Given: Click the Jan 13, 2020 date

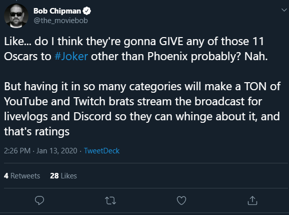Looking at the screenshot, I should [x=57, y=151].
